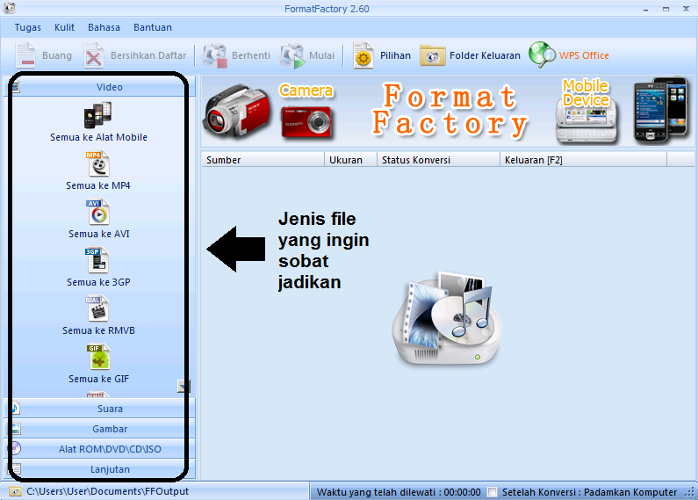The height and width of the screenshot is (500, 698).
Task: Select the Semua ke GIF icon
Action: [98, 358]
